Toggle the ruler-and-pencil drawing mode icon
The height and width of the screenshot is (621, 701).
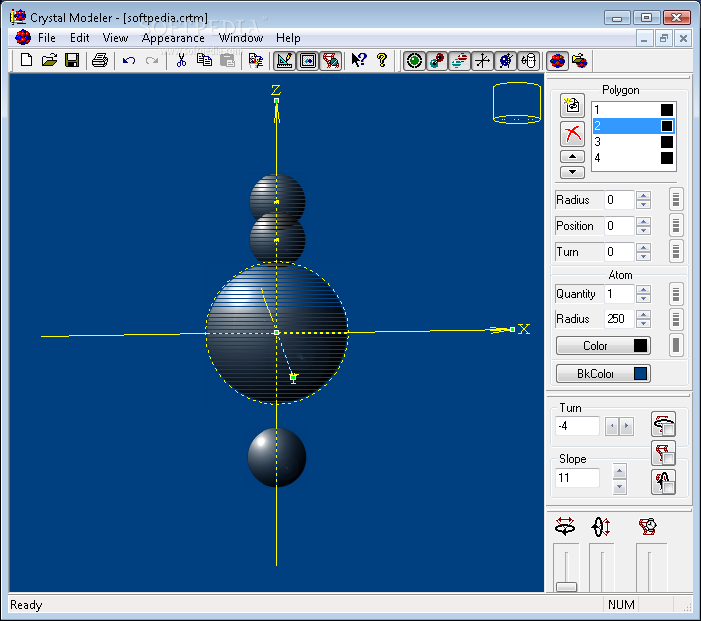click(x=285, y=61)
